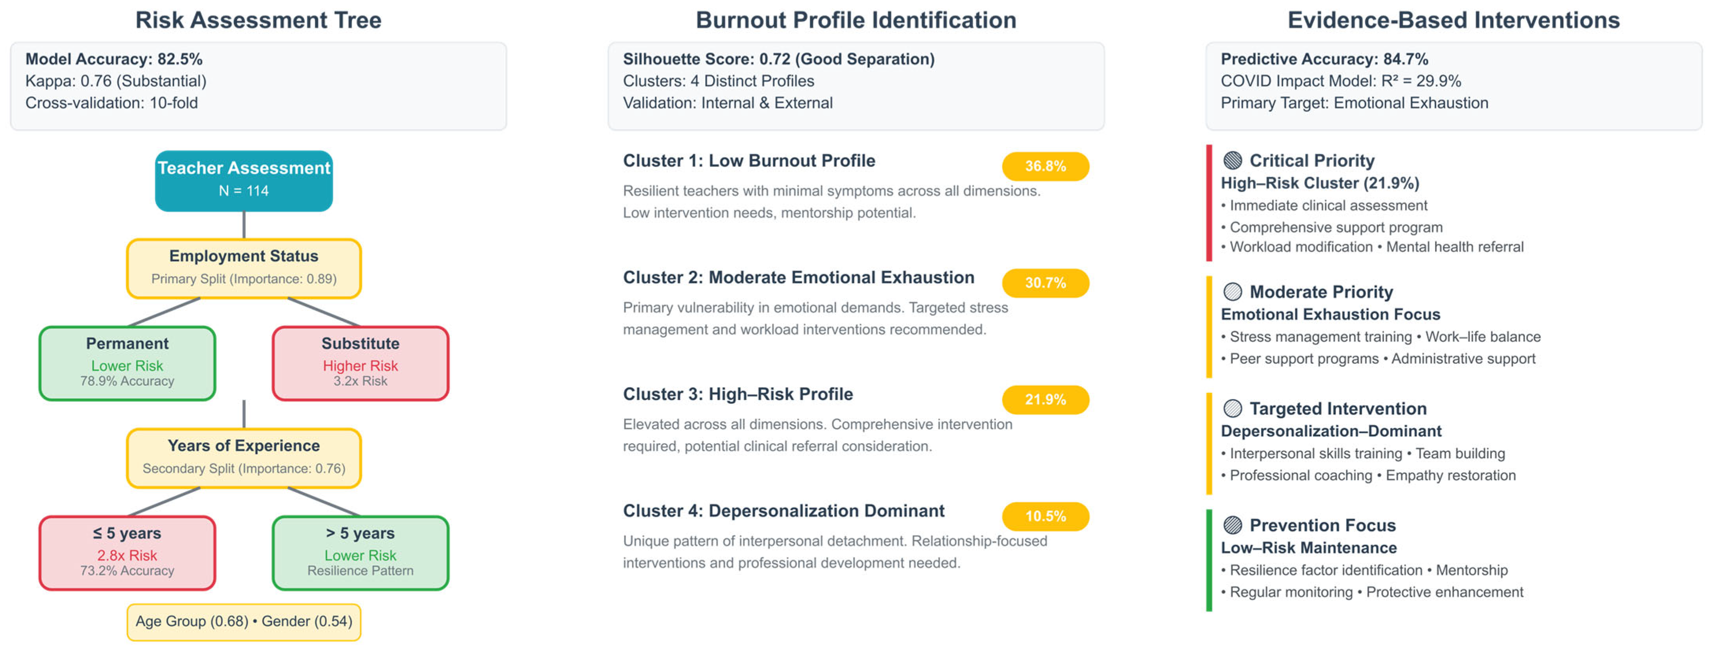Click the Permanent Lower Risk node

click(x=127, y=363)
